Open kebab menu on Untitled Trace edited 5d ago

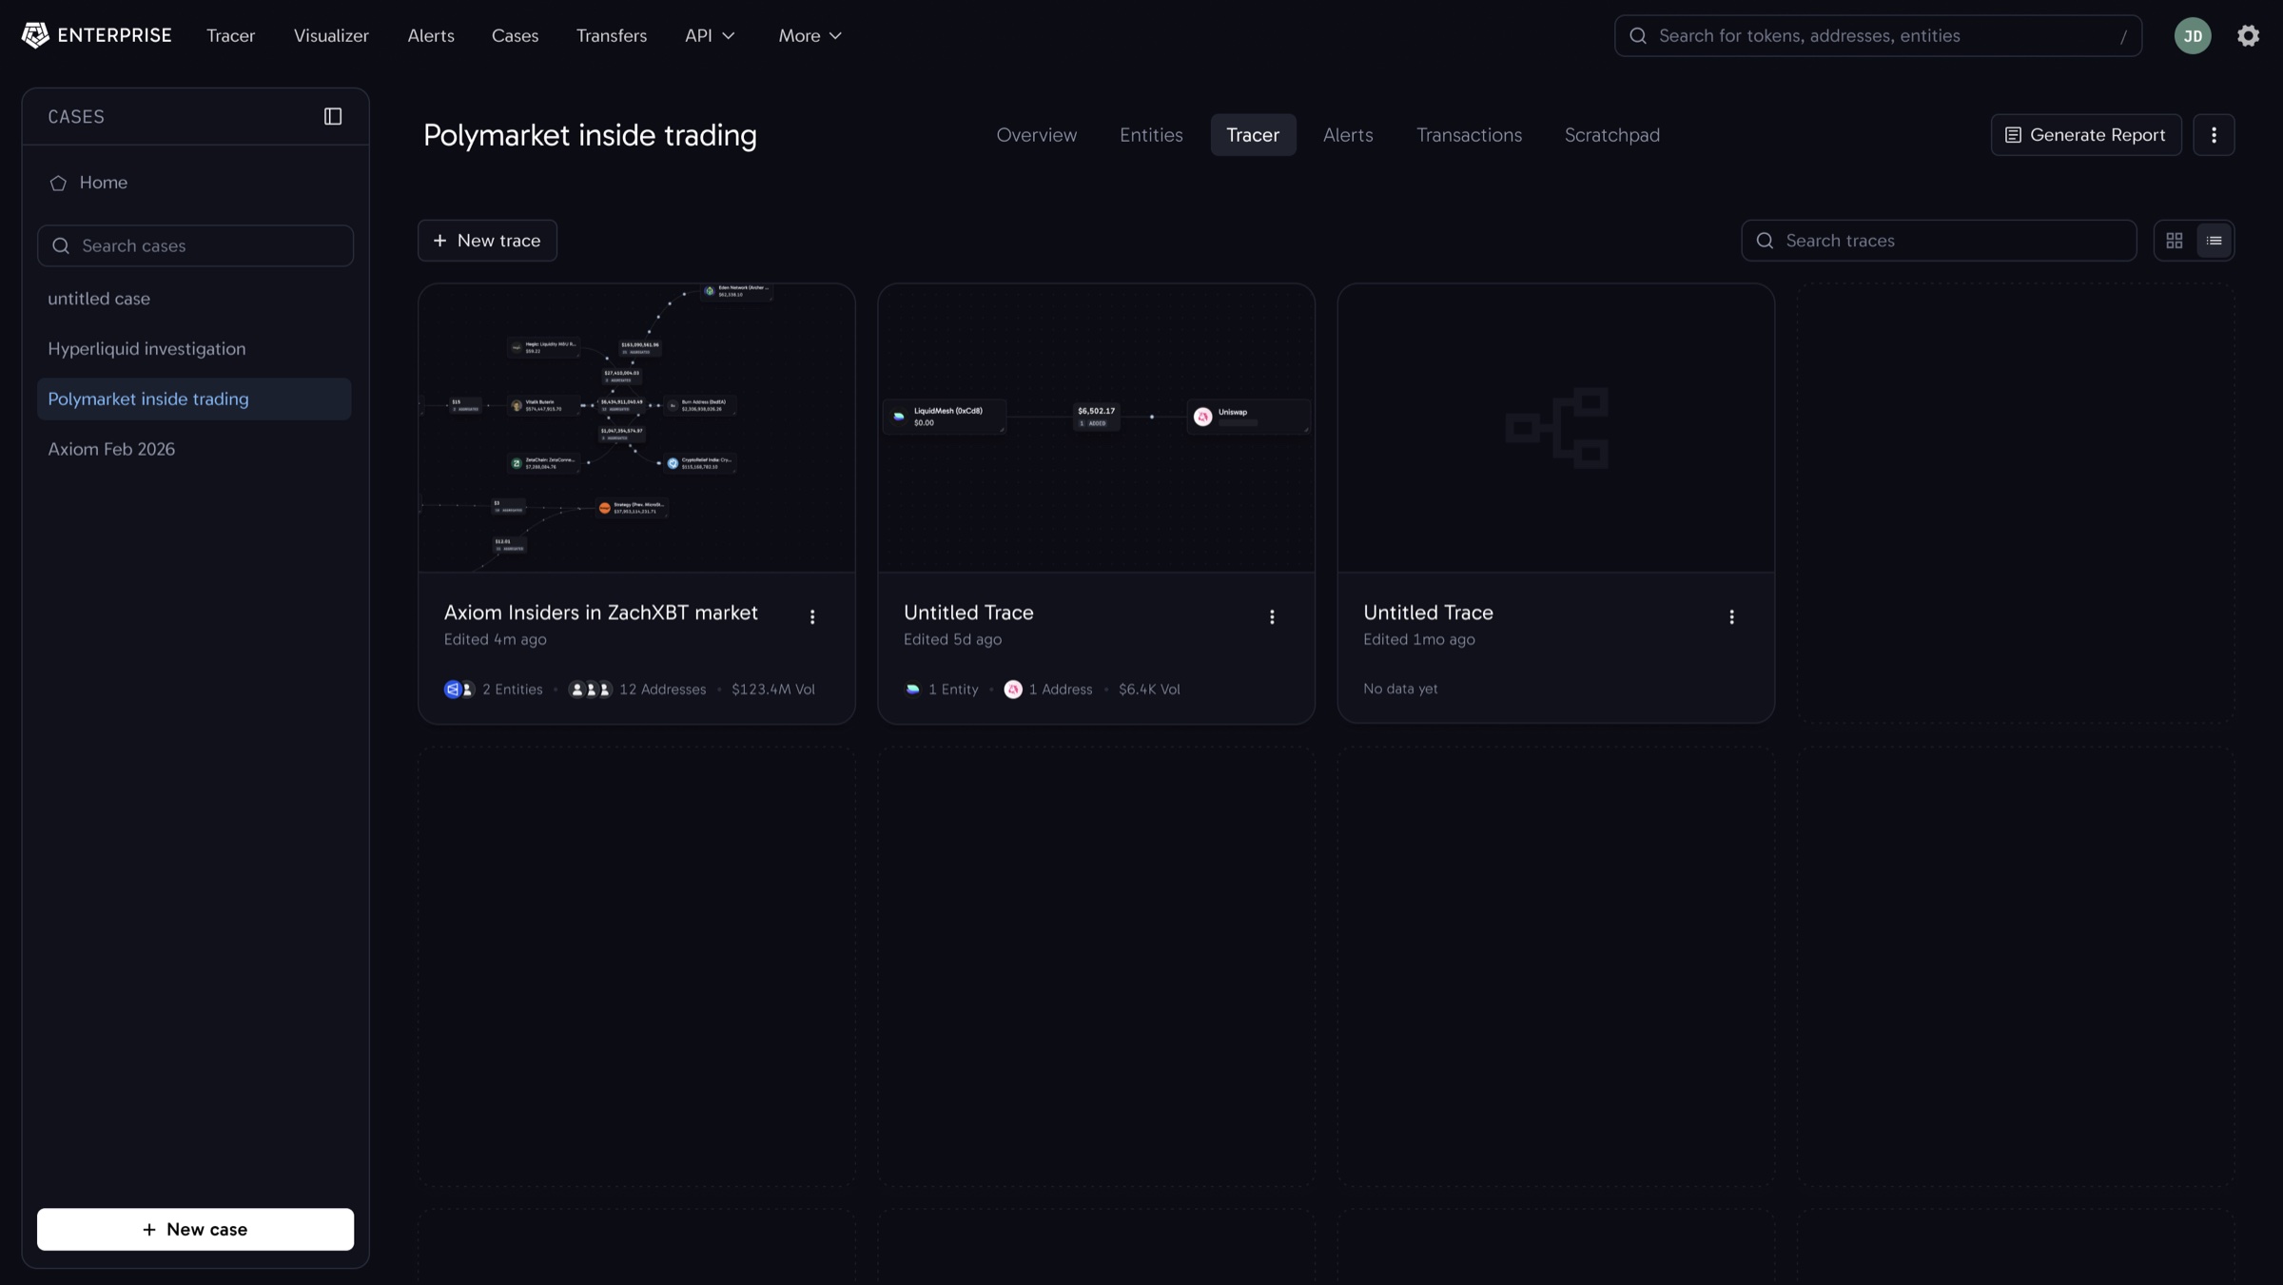(x=1272, y=617)
